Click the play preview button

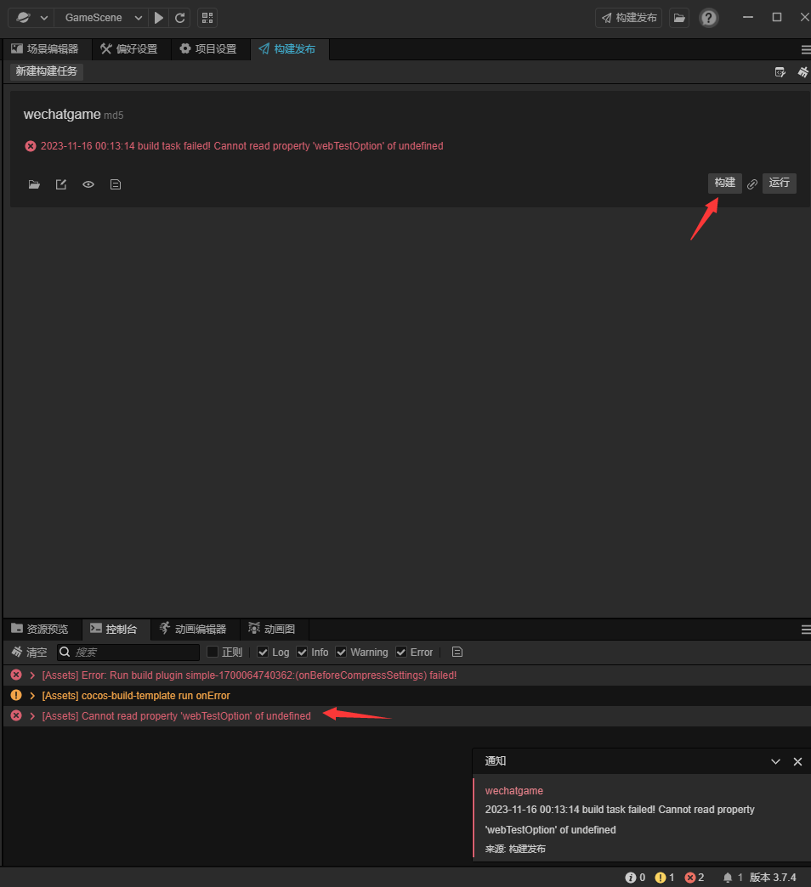point(159,18)
